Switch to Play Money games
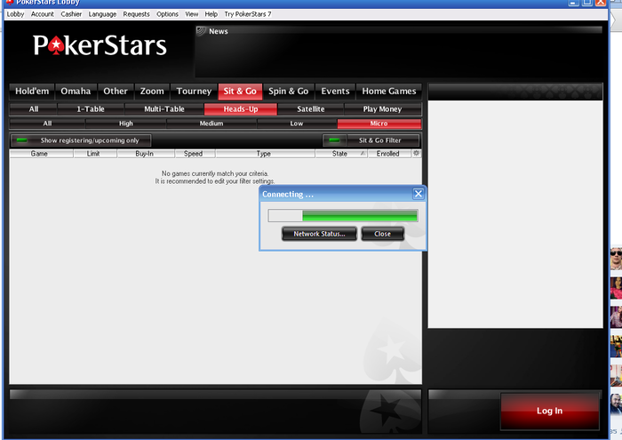This screenshot has height=440, width=622. [x=382, y=109]
